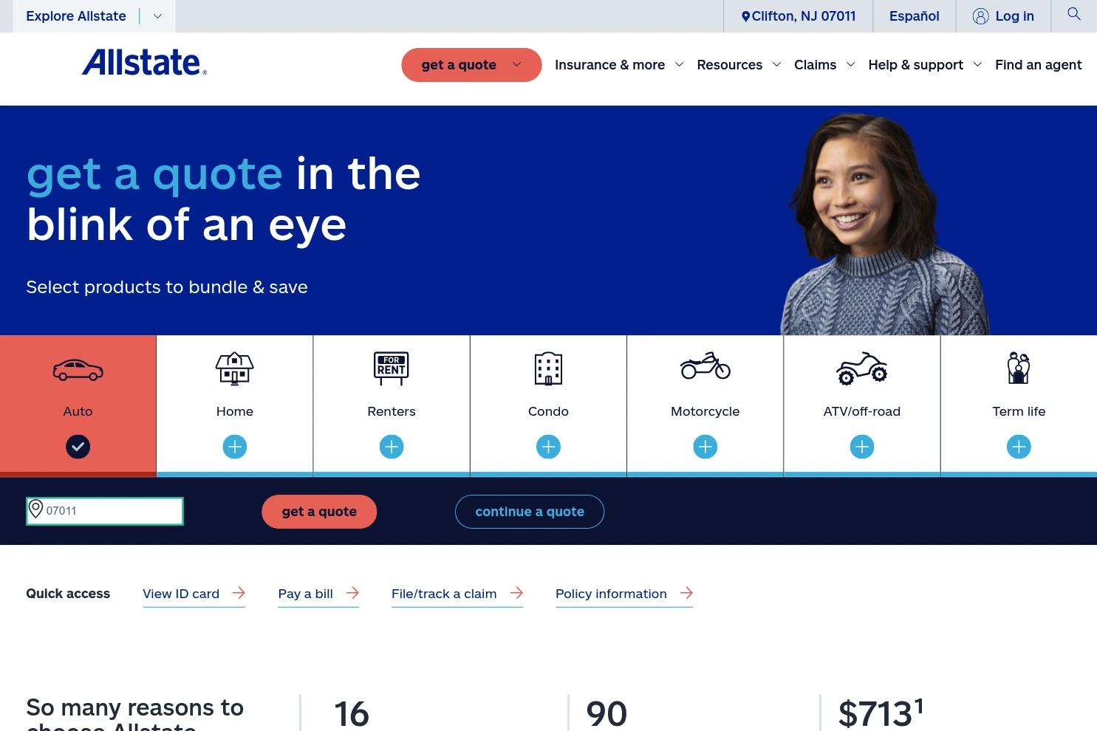1097x731 pixels.
Task: Click Explore Allstate in the top bar
Action: click(76, 16)
